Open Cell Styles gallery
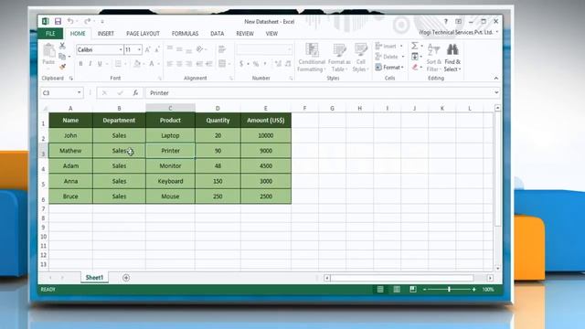Viewport: 585px width, 329px height. click(x=360, y=57)
